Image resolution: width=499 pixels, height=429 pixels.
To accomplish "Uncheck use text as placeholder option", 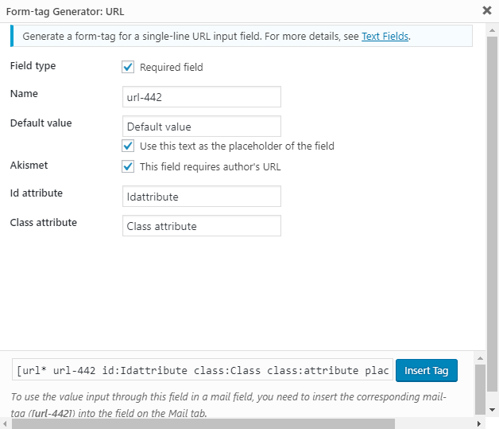I will (128, 146).
